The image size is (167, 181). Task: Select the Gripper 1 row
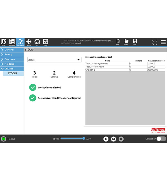point(125,70)
